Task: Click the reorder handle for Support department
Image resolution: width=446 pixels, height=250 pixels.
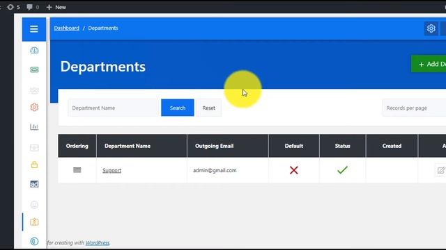Action: click(77, 170)
